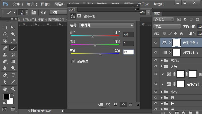Hide the 鞋 group
The width and height of the screenshot is (202, 114).
click(x=156, y=103)
